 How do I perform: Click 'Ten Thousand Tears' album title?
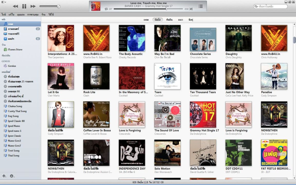tap(203, 92)
